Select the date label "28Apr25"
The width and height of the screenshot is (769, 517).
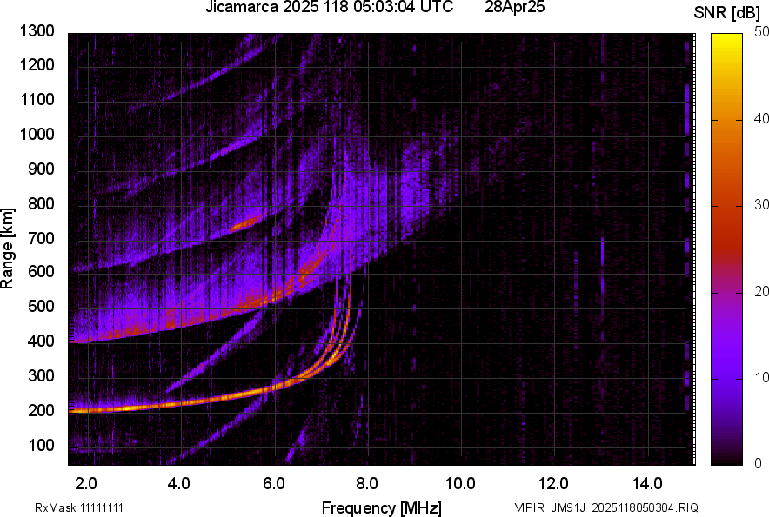pyautogui.click(x=514, y=7)
